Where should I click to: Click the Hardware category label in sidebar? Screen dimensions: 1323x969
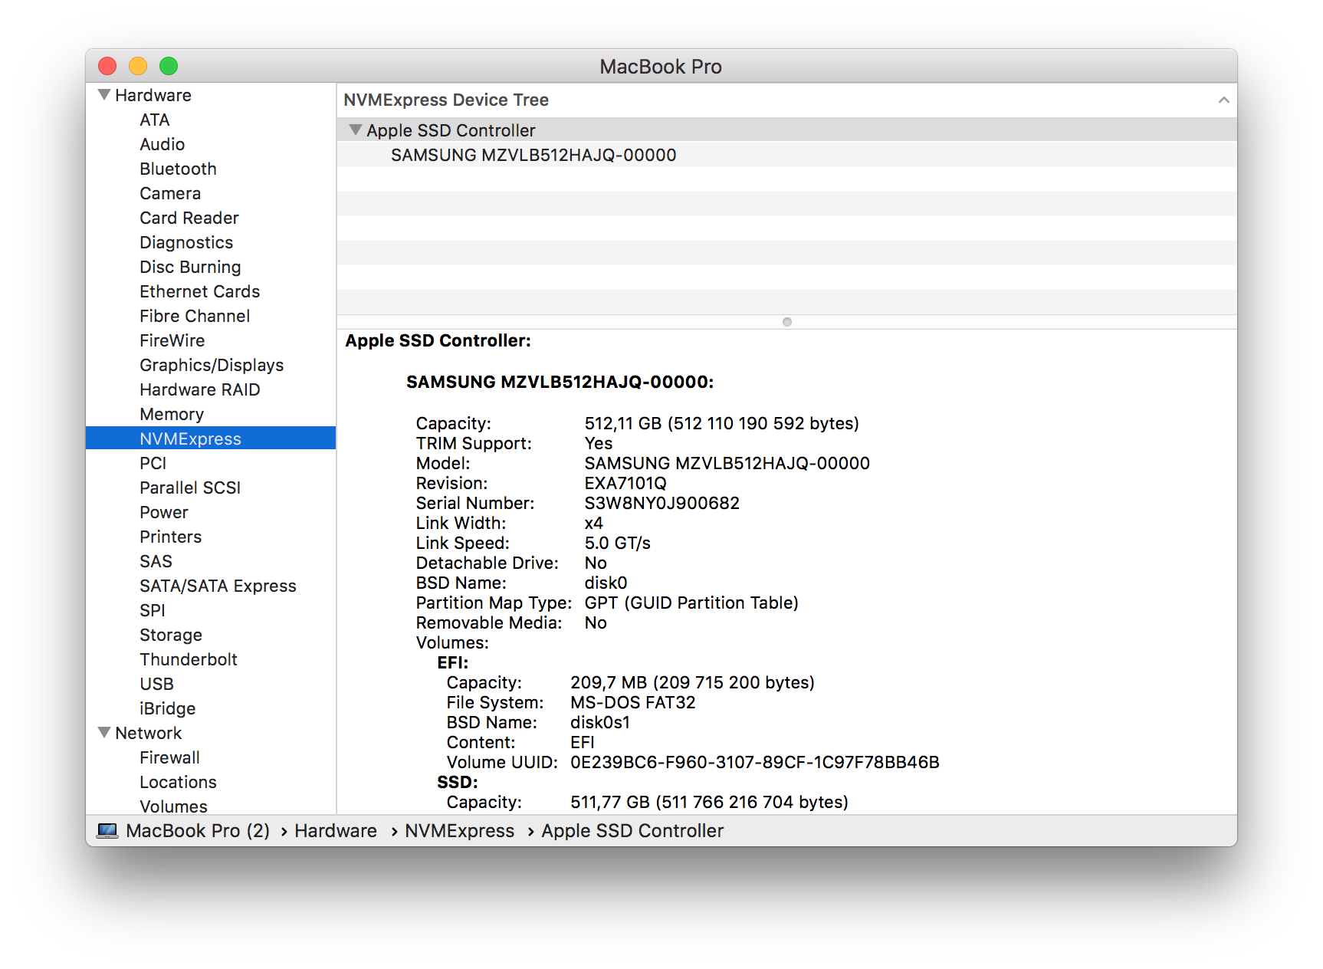tap(153, 95)
